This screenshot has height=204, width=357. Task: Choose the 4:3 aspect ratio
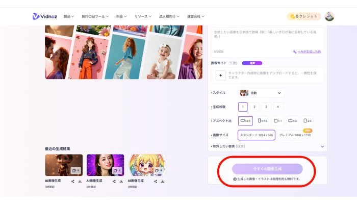[292, 121]
